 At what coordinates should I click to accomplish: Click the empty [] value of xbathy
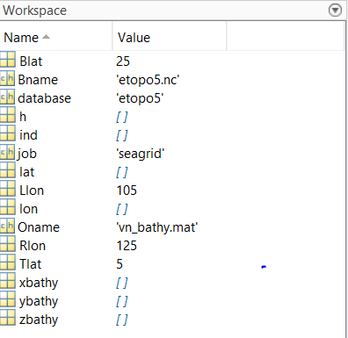click(122, 283)
